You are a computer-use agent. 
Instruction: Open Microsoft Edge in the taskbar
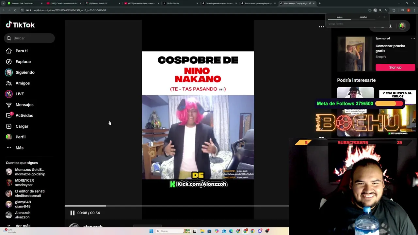click(231, 231)
